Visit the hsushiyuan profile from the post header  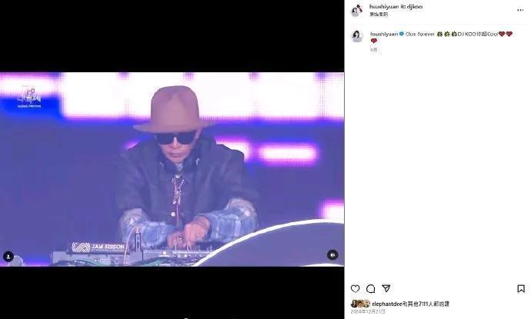tap(384, 7)
